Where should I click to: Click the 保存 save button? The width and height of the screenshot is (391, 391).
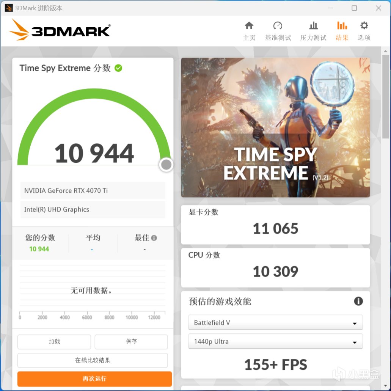131,341
